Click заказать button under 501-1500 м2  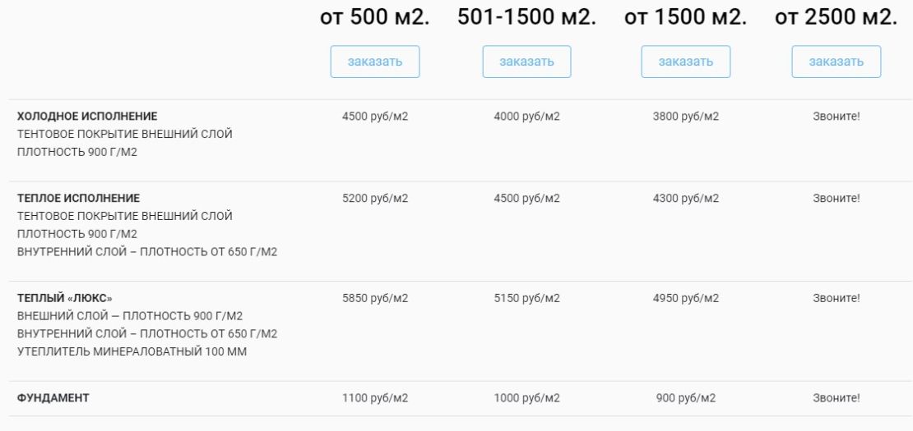click(527, 62)
